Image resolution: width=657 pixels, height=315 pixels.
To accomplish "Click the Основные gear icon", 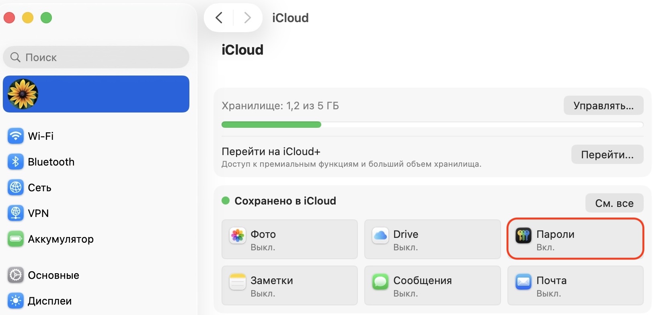I will click(x=16, y=275).
